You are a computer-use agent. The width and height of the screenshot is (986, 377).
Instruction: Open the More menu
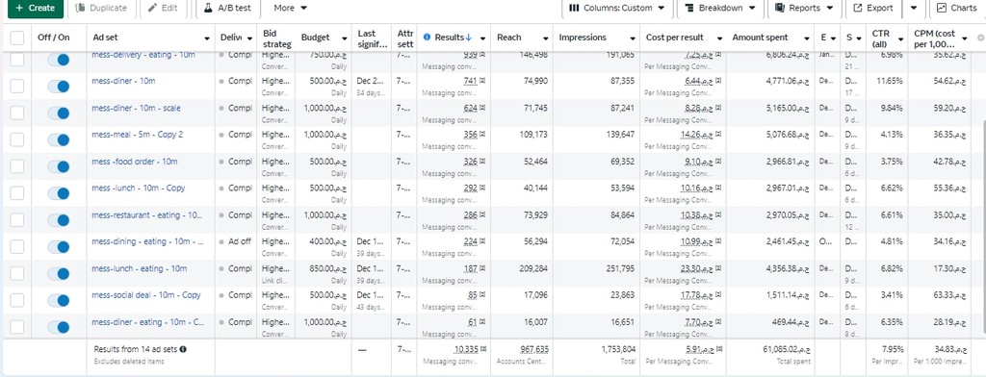coord(291,8)
